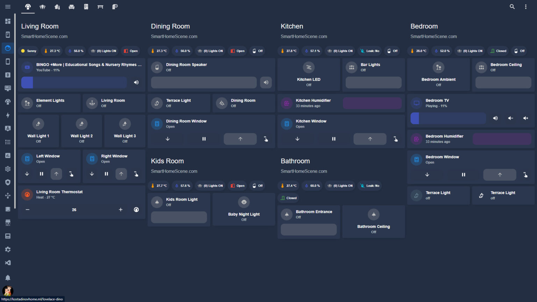Open the user profile avatar
This screenshot has height=302, width=537.
coord(8,290)
